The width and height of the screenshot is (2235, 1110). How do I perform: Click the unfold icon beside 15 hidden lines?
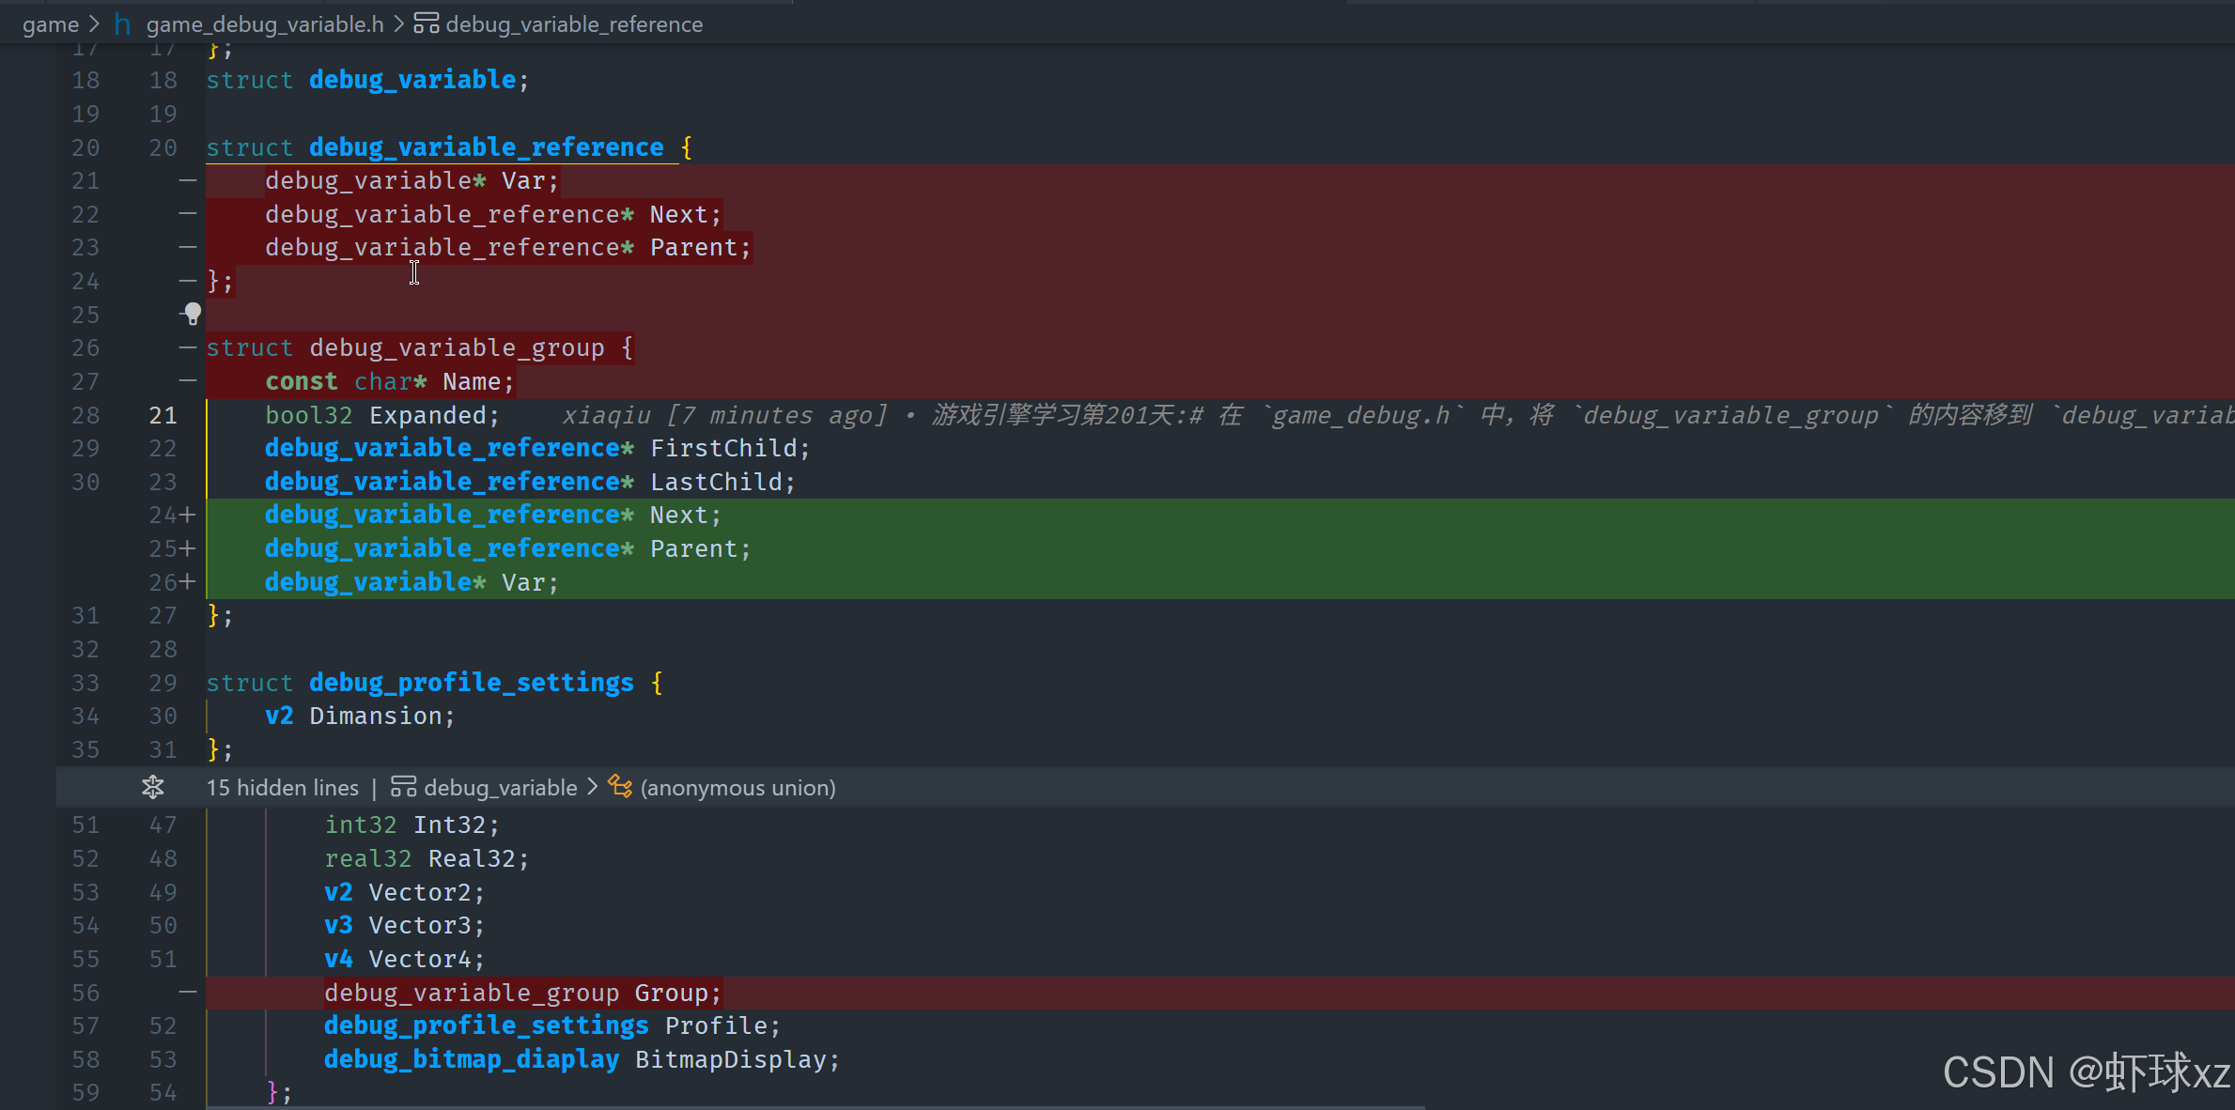(153, 787)
